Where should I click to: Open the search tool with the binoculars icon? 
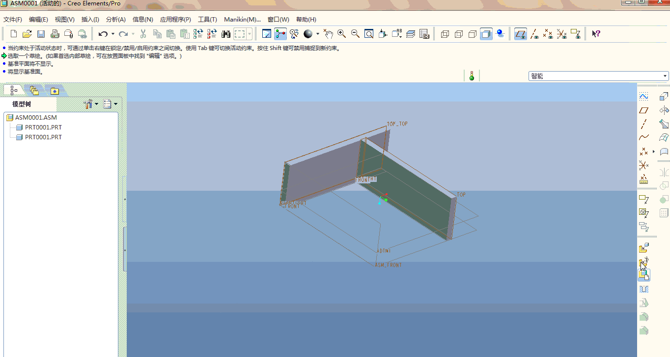[226, 34]
